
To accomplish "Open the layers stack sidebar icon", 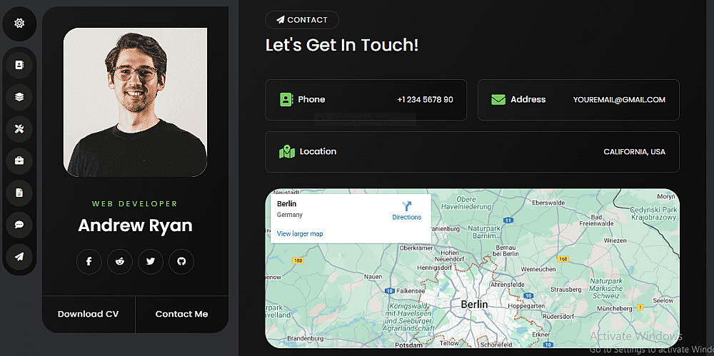I will coord(19,97).
